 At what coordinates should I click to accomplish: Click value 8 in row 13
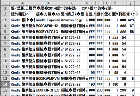131,78
